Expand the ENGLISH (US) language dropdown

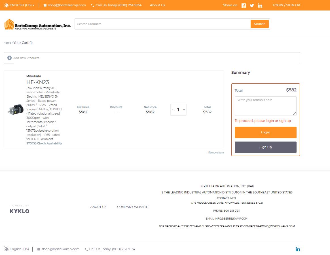point(22,5)
